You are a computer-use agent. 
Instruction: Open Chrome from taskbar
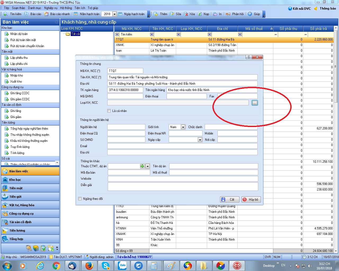pos(56,265)
